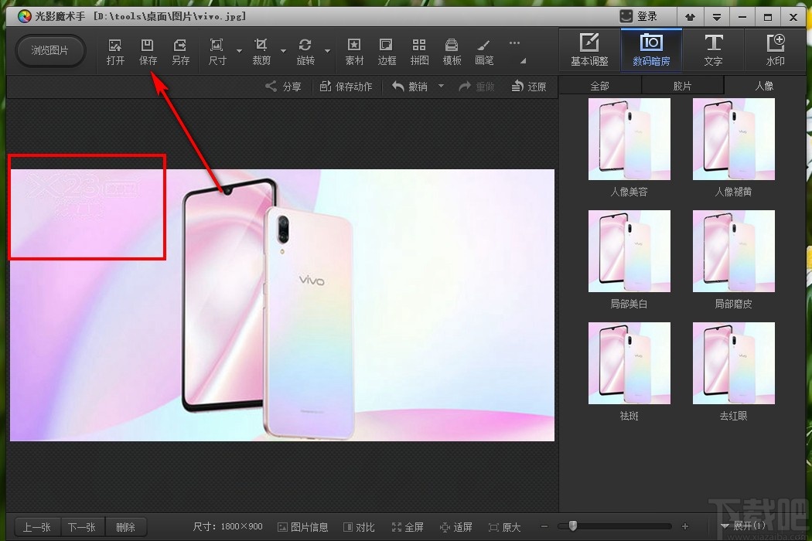Click the 撤销 (Undo) button
Screen dimensions: 812x541
coord(410,87)
